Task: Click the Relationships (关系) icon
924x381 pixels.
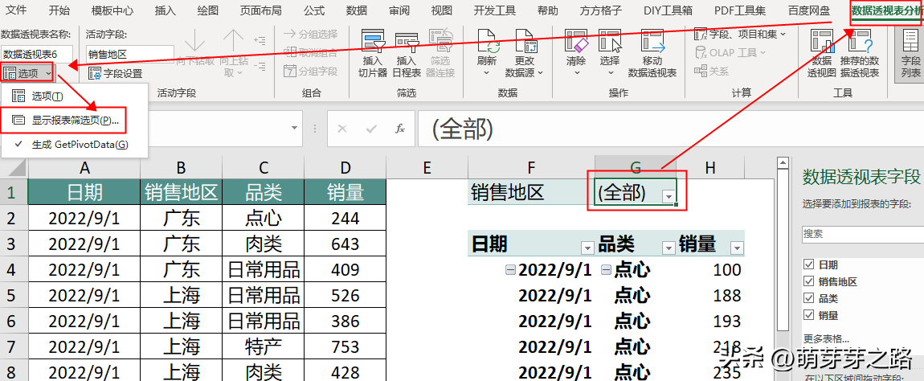Action: click(701, 71)
